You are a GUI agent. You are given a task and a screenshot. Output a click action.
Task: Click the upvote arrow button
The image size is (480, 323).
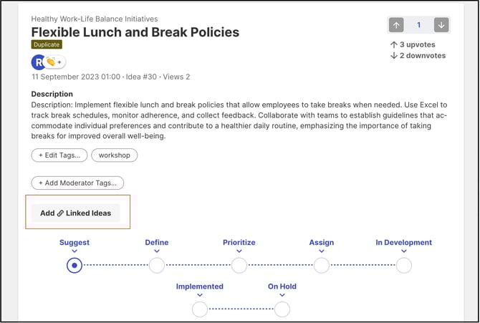pyautogui.click(x=396, y=25)
